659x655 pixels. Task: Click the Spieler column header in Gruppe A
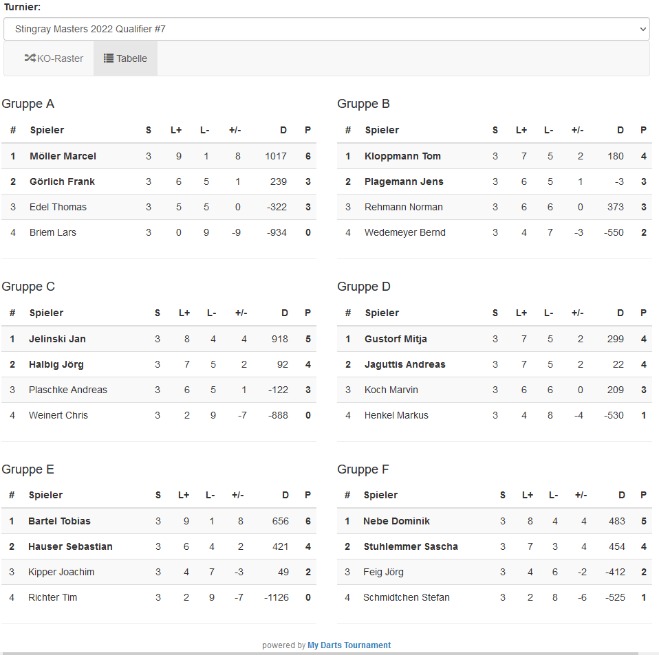coord(47,130)
